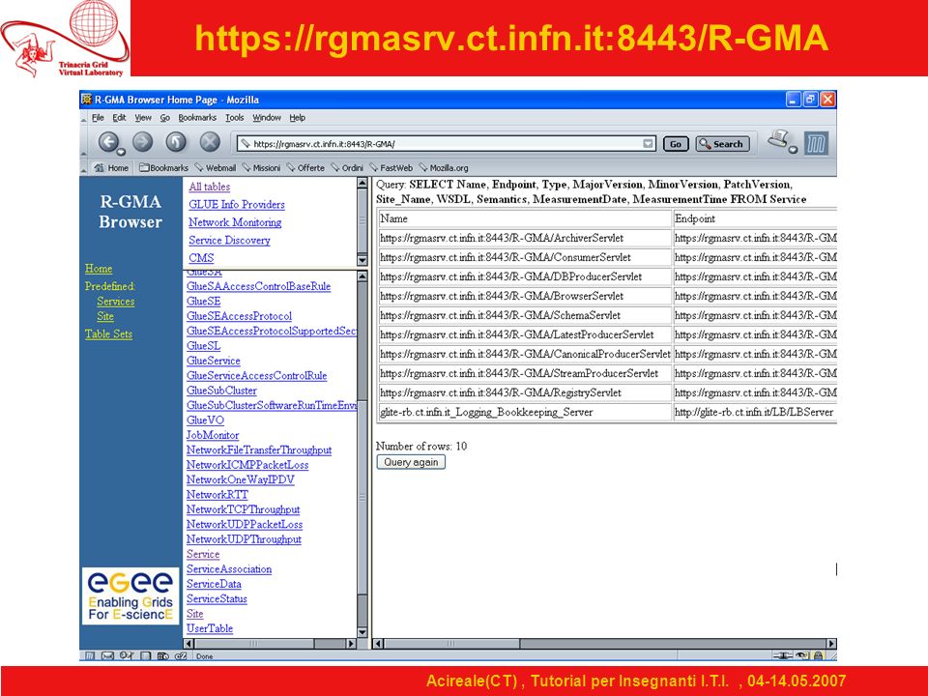
Task: Select the GLUE Info Providers link
Action: [236, 205]
